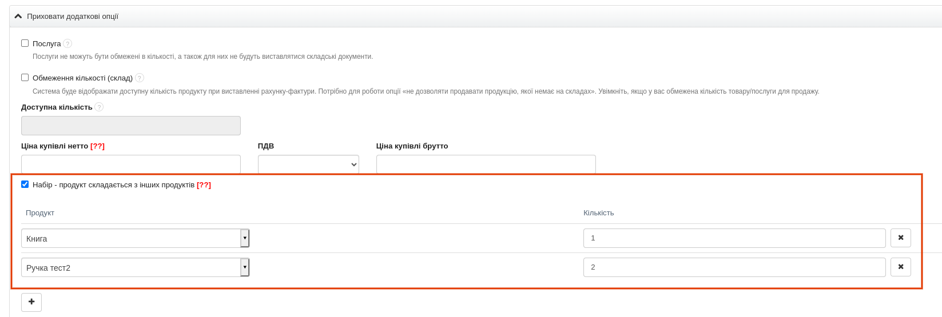Open the Книга product dropdown arrow
Viewport: 942px width, 317px height.
click(x=245, y=238)
